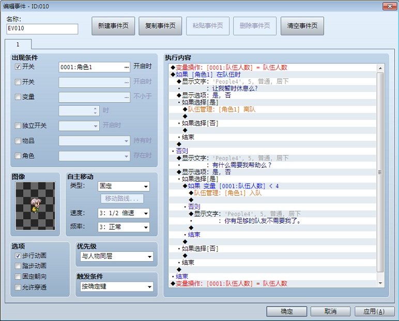Click the 名称 field containing EV010
399x321 pixels.
coord(42,29)
